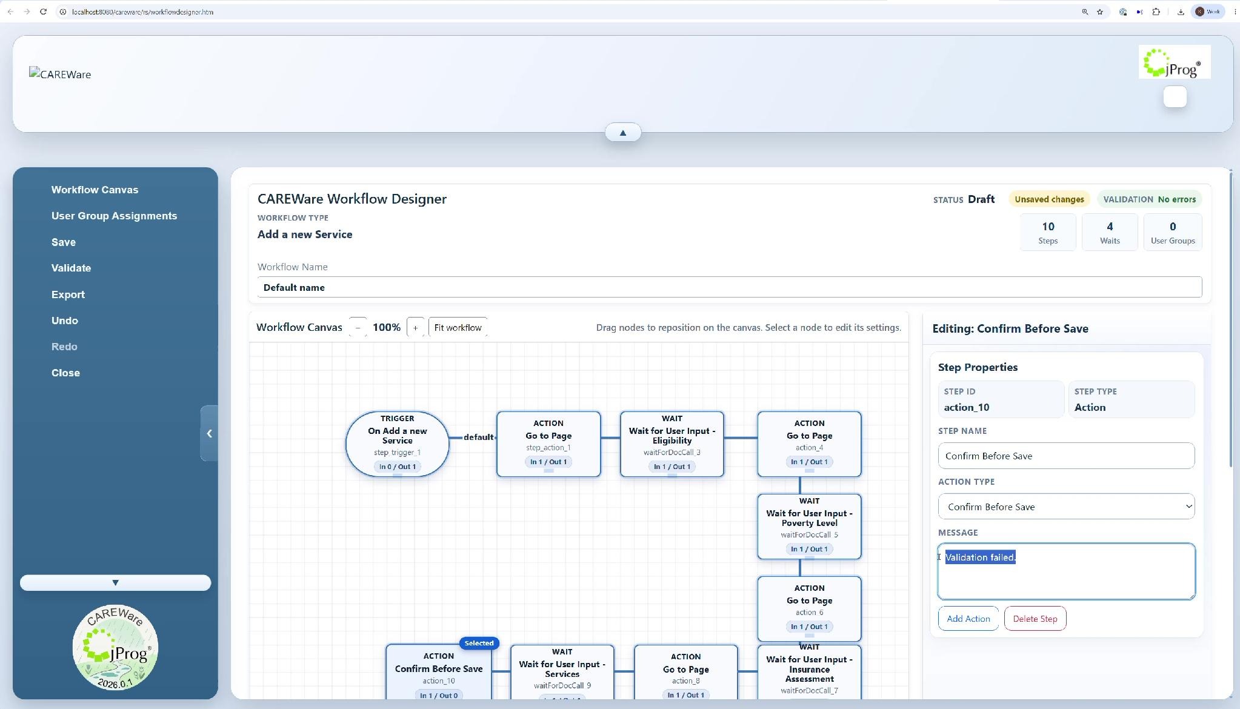Select the Go to Page node action_4

pos(809,444)
